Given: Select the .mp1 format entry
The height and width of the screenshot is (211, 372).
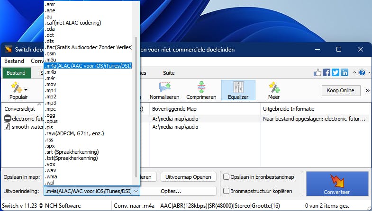Looking at the screenshot, I should click(x=88, y=90).
